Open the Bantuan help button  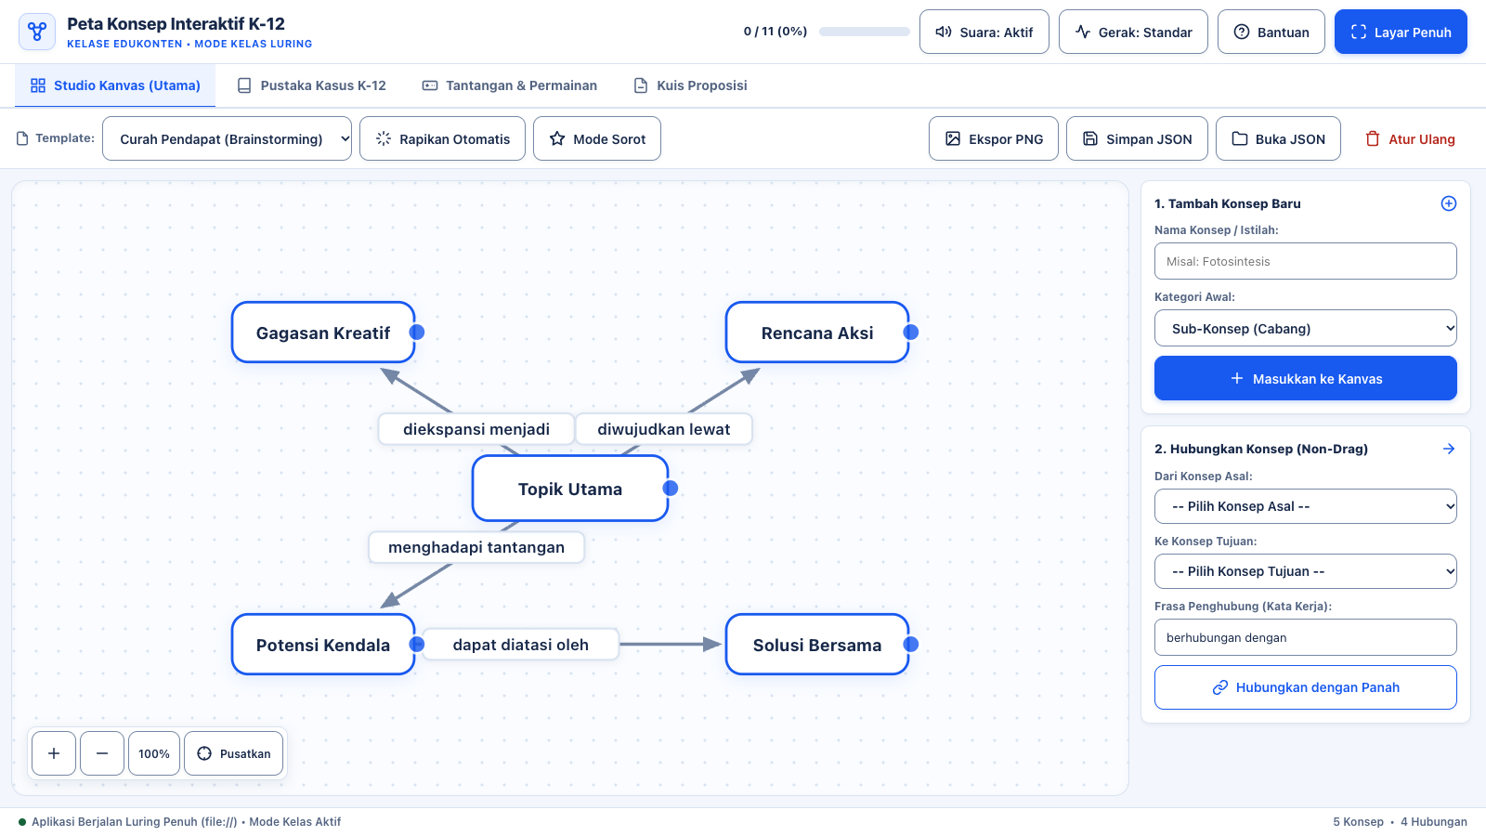pyautogui.click(x=1271, y=32)
